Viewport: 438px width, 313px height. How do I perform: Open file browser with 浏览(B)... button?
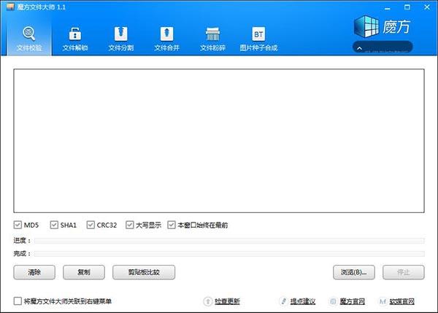pyautogui.click(x=354, y=272)
